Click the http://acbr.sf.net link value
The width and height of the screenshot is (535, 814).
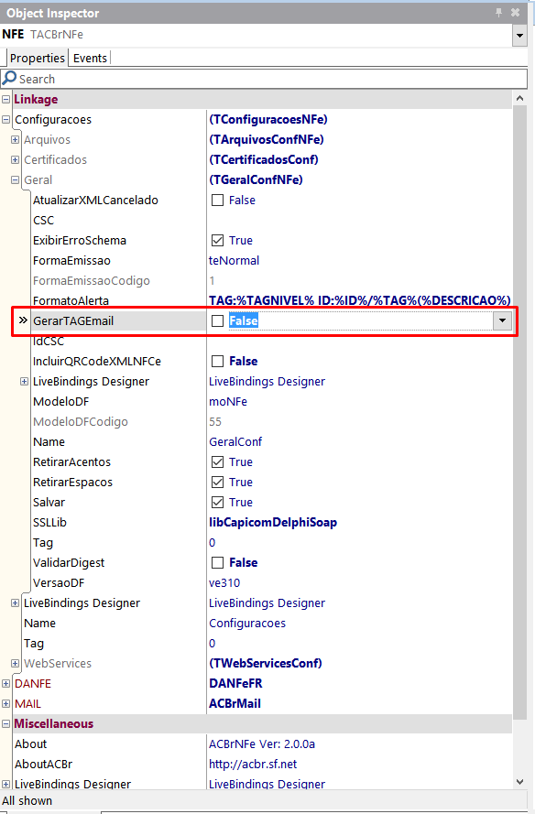point(253,765)
